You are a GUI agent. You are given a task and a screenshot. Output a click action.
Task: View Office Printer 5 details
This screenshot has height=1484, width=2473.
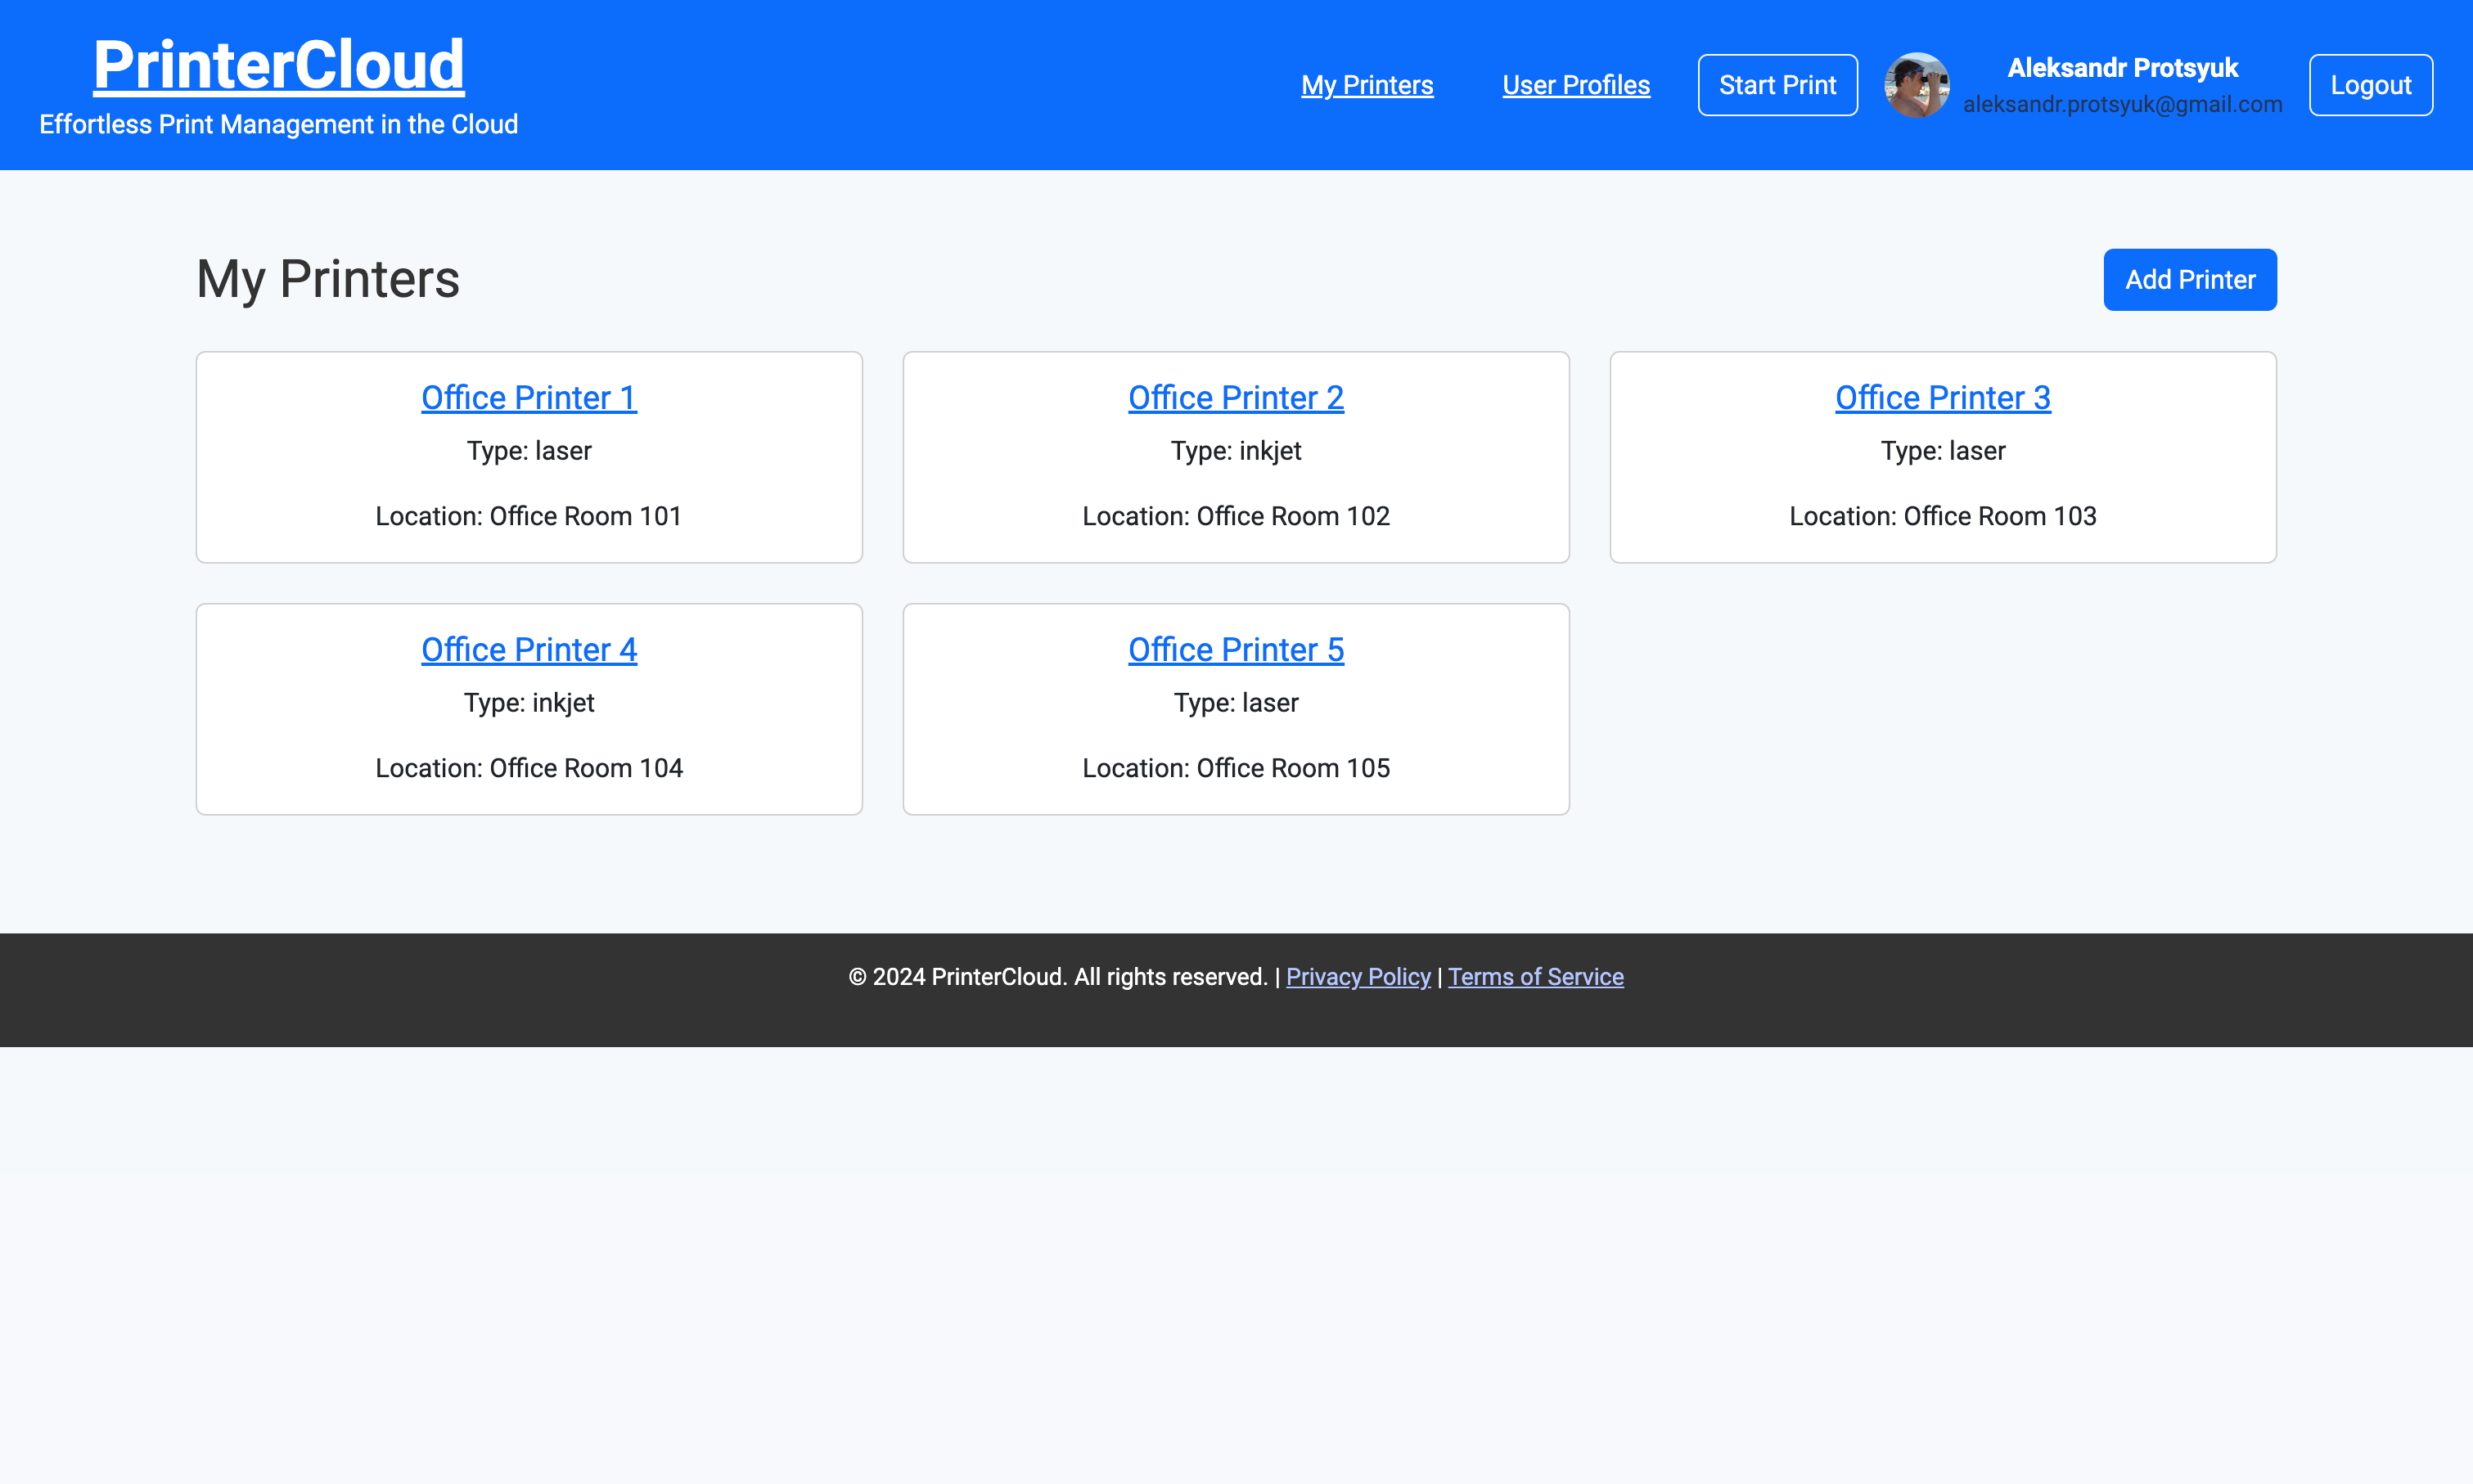click(x=1235, y=650)
